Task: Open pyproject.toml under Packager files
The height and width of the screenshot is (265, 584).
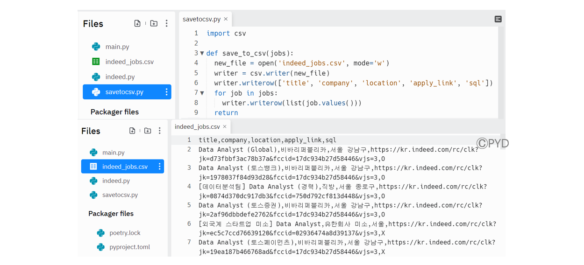Action: 130,247
